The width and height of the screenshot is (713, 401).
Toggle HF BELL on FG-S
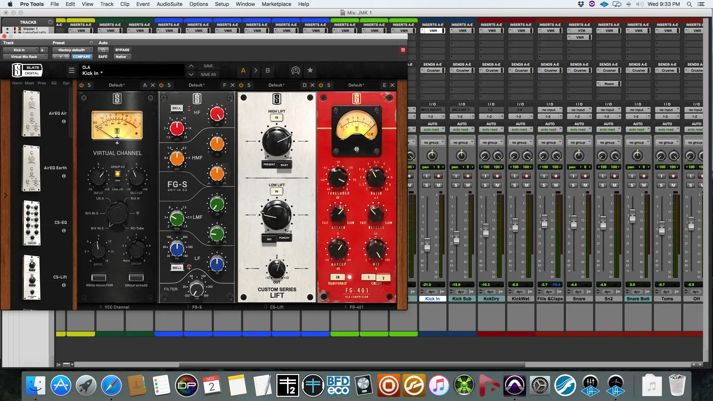(x=177, y=108)
